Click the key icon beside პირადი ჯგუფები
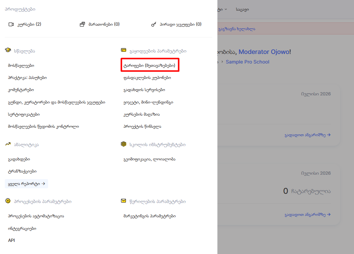The height and width of the screenshot is (254, 354). (153, 24)
